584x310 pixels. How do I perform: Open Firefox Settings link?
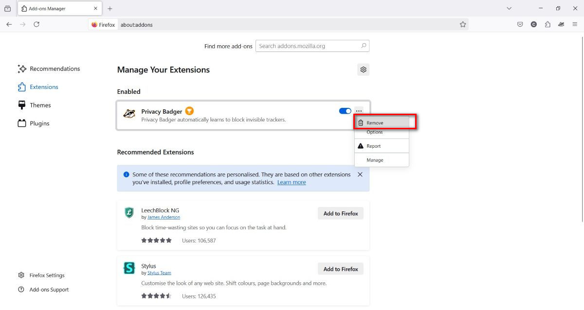click(41, 275)
